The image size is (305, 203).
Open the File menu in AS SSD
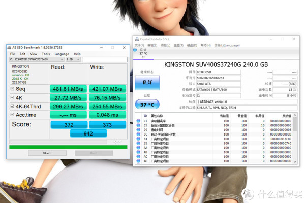click(x=12, y=54)
